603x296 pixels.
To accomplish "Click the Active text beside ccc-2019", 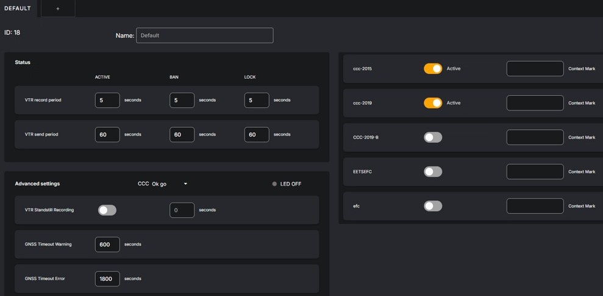I will coord(454,103).
